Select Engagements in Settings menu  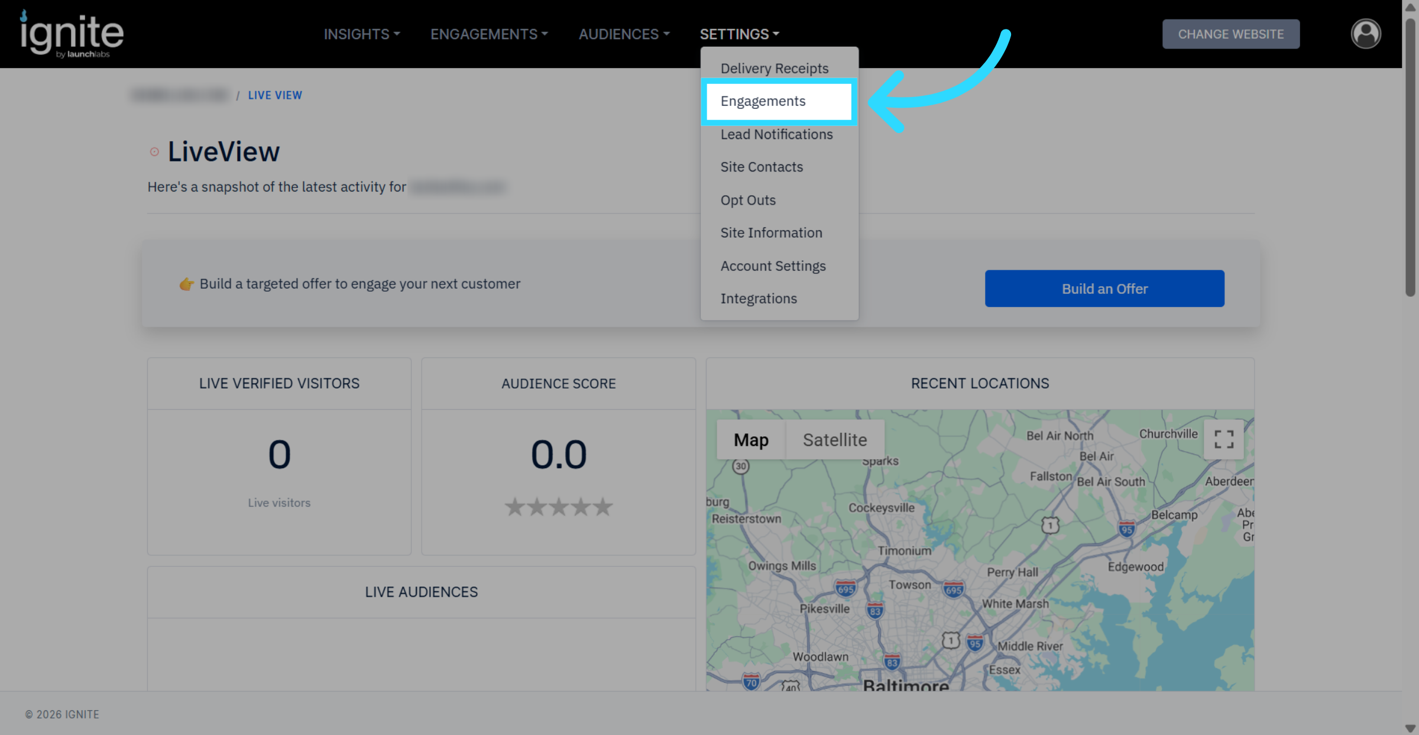(763, 101)
